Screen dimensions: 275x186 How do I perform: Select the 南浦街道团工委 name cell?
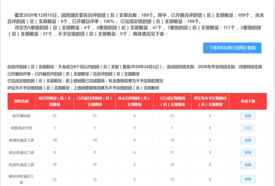tap(21, 140)
